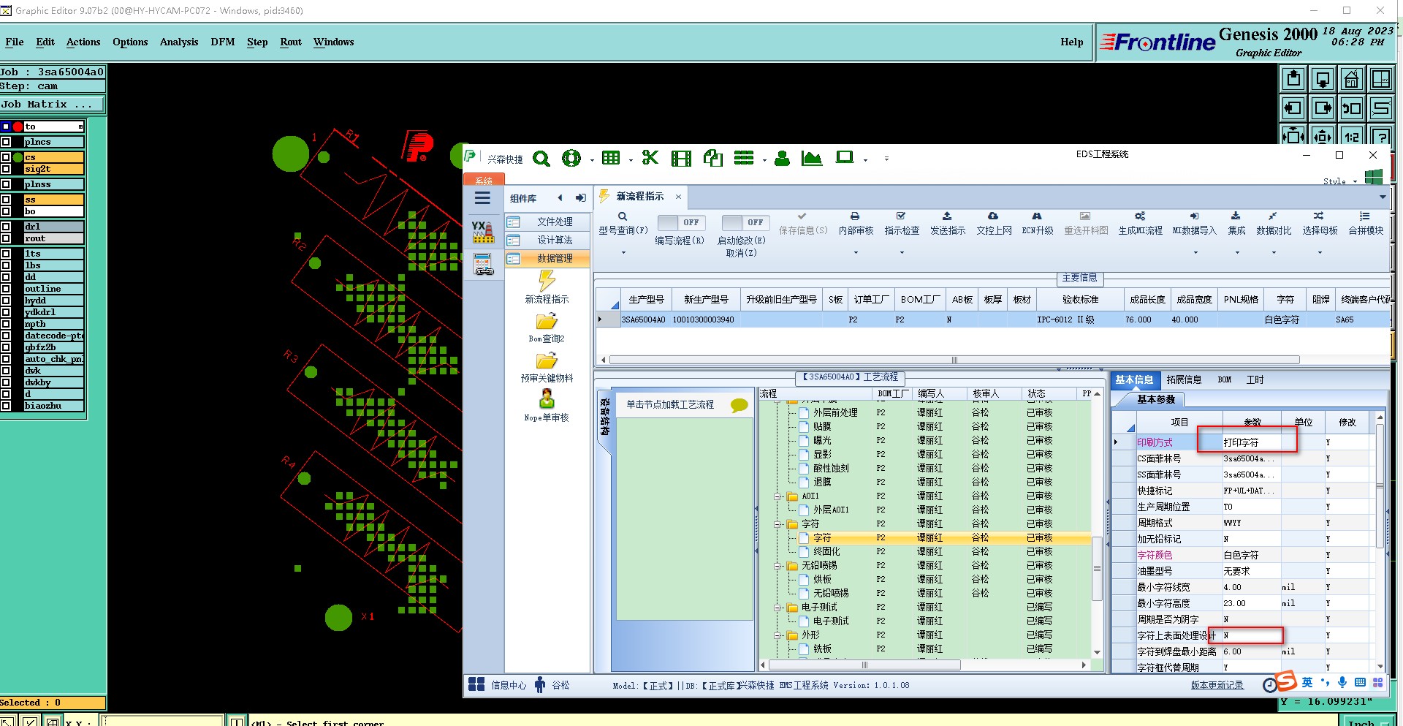Open Nope单审核 user icon
1403x726 pixels.
coord(547,398)
